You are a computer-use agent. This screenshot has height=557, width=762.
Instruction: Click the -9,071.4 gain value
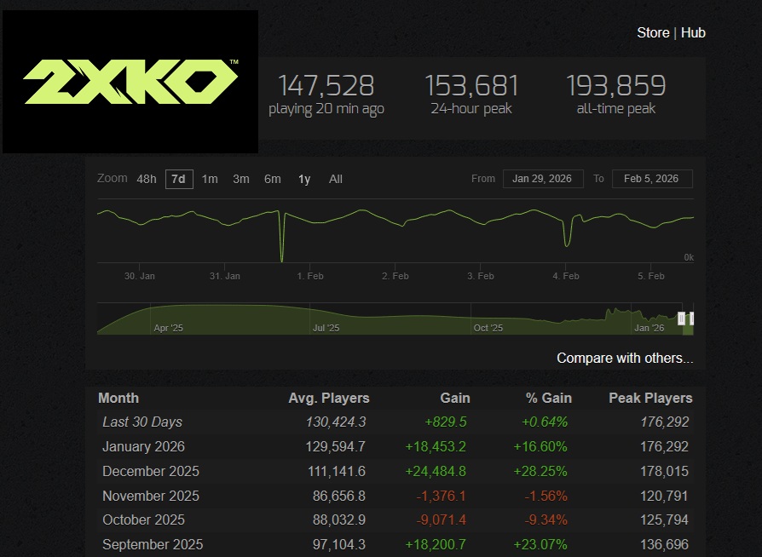(442, 520)
